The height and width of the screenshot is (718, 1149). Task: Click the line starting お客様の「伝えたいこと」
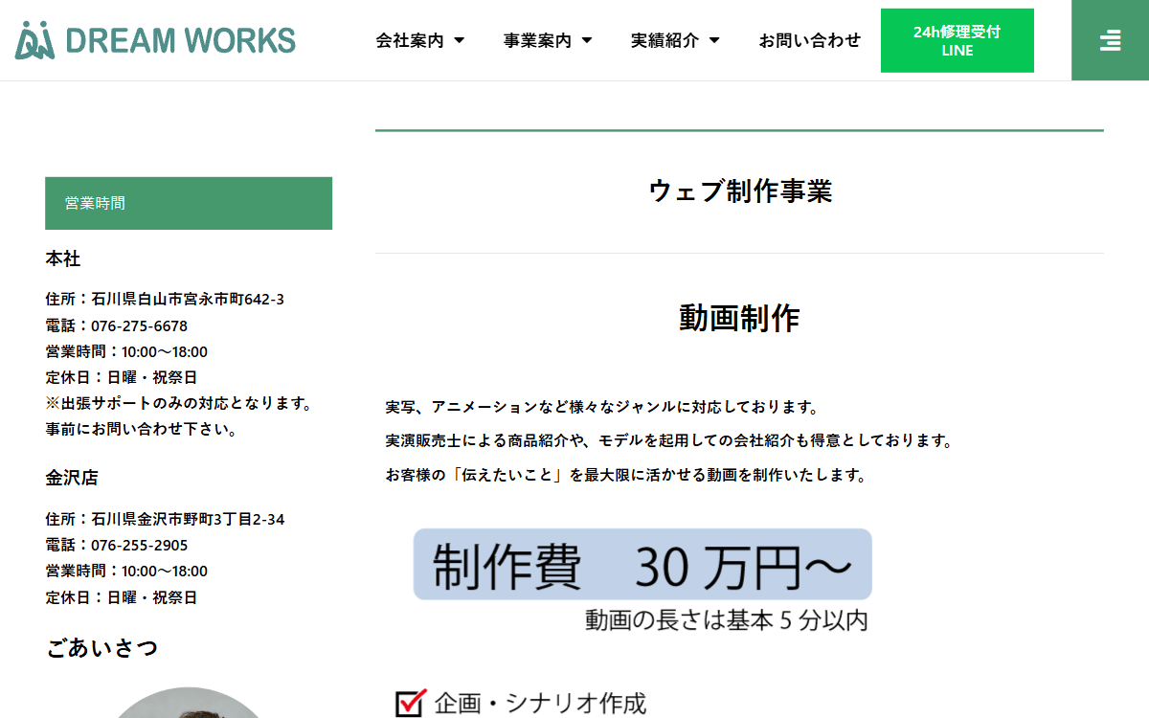[626, 475]
